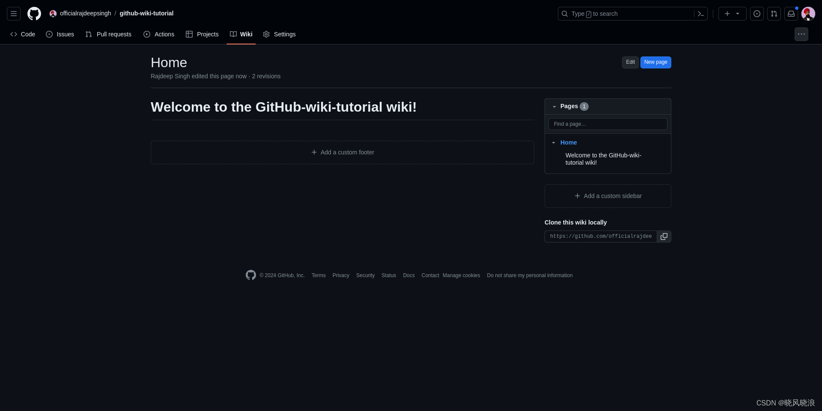The height and width of the screenshot is (411, 822).
Task: Switch to the Code tab
Action: tap(23, 34)
